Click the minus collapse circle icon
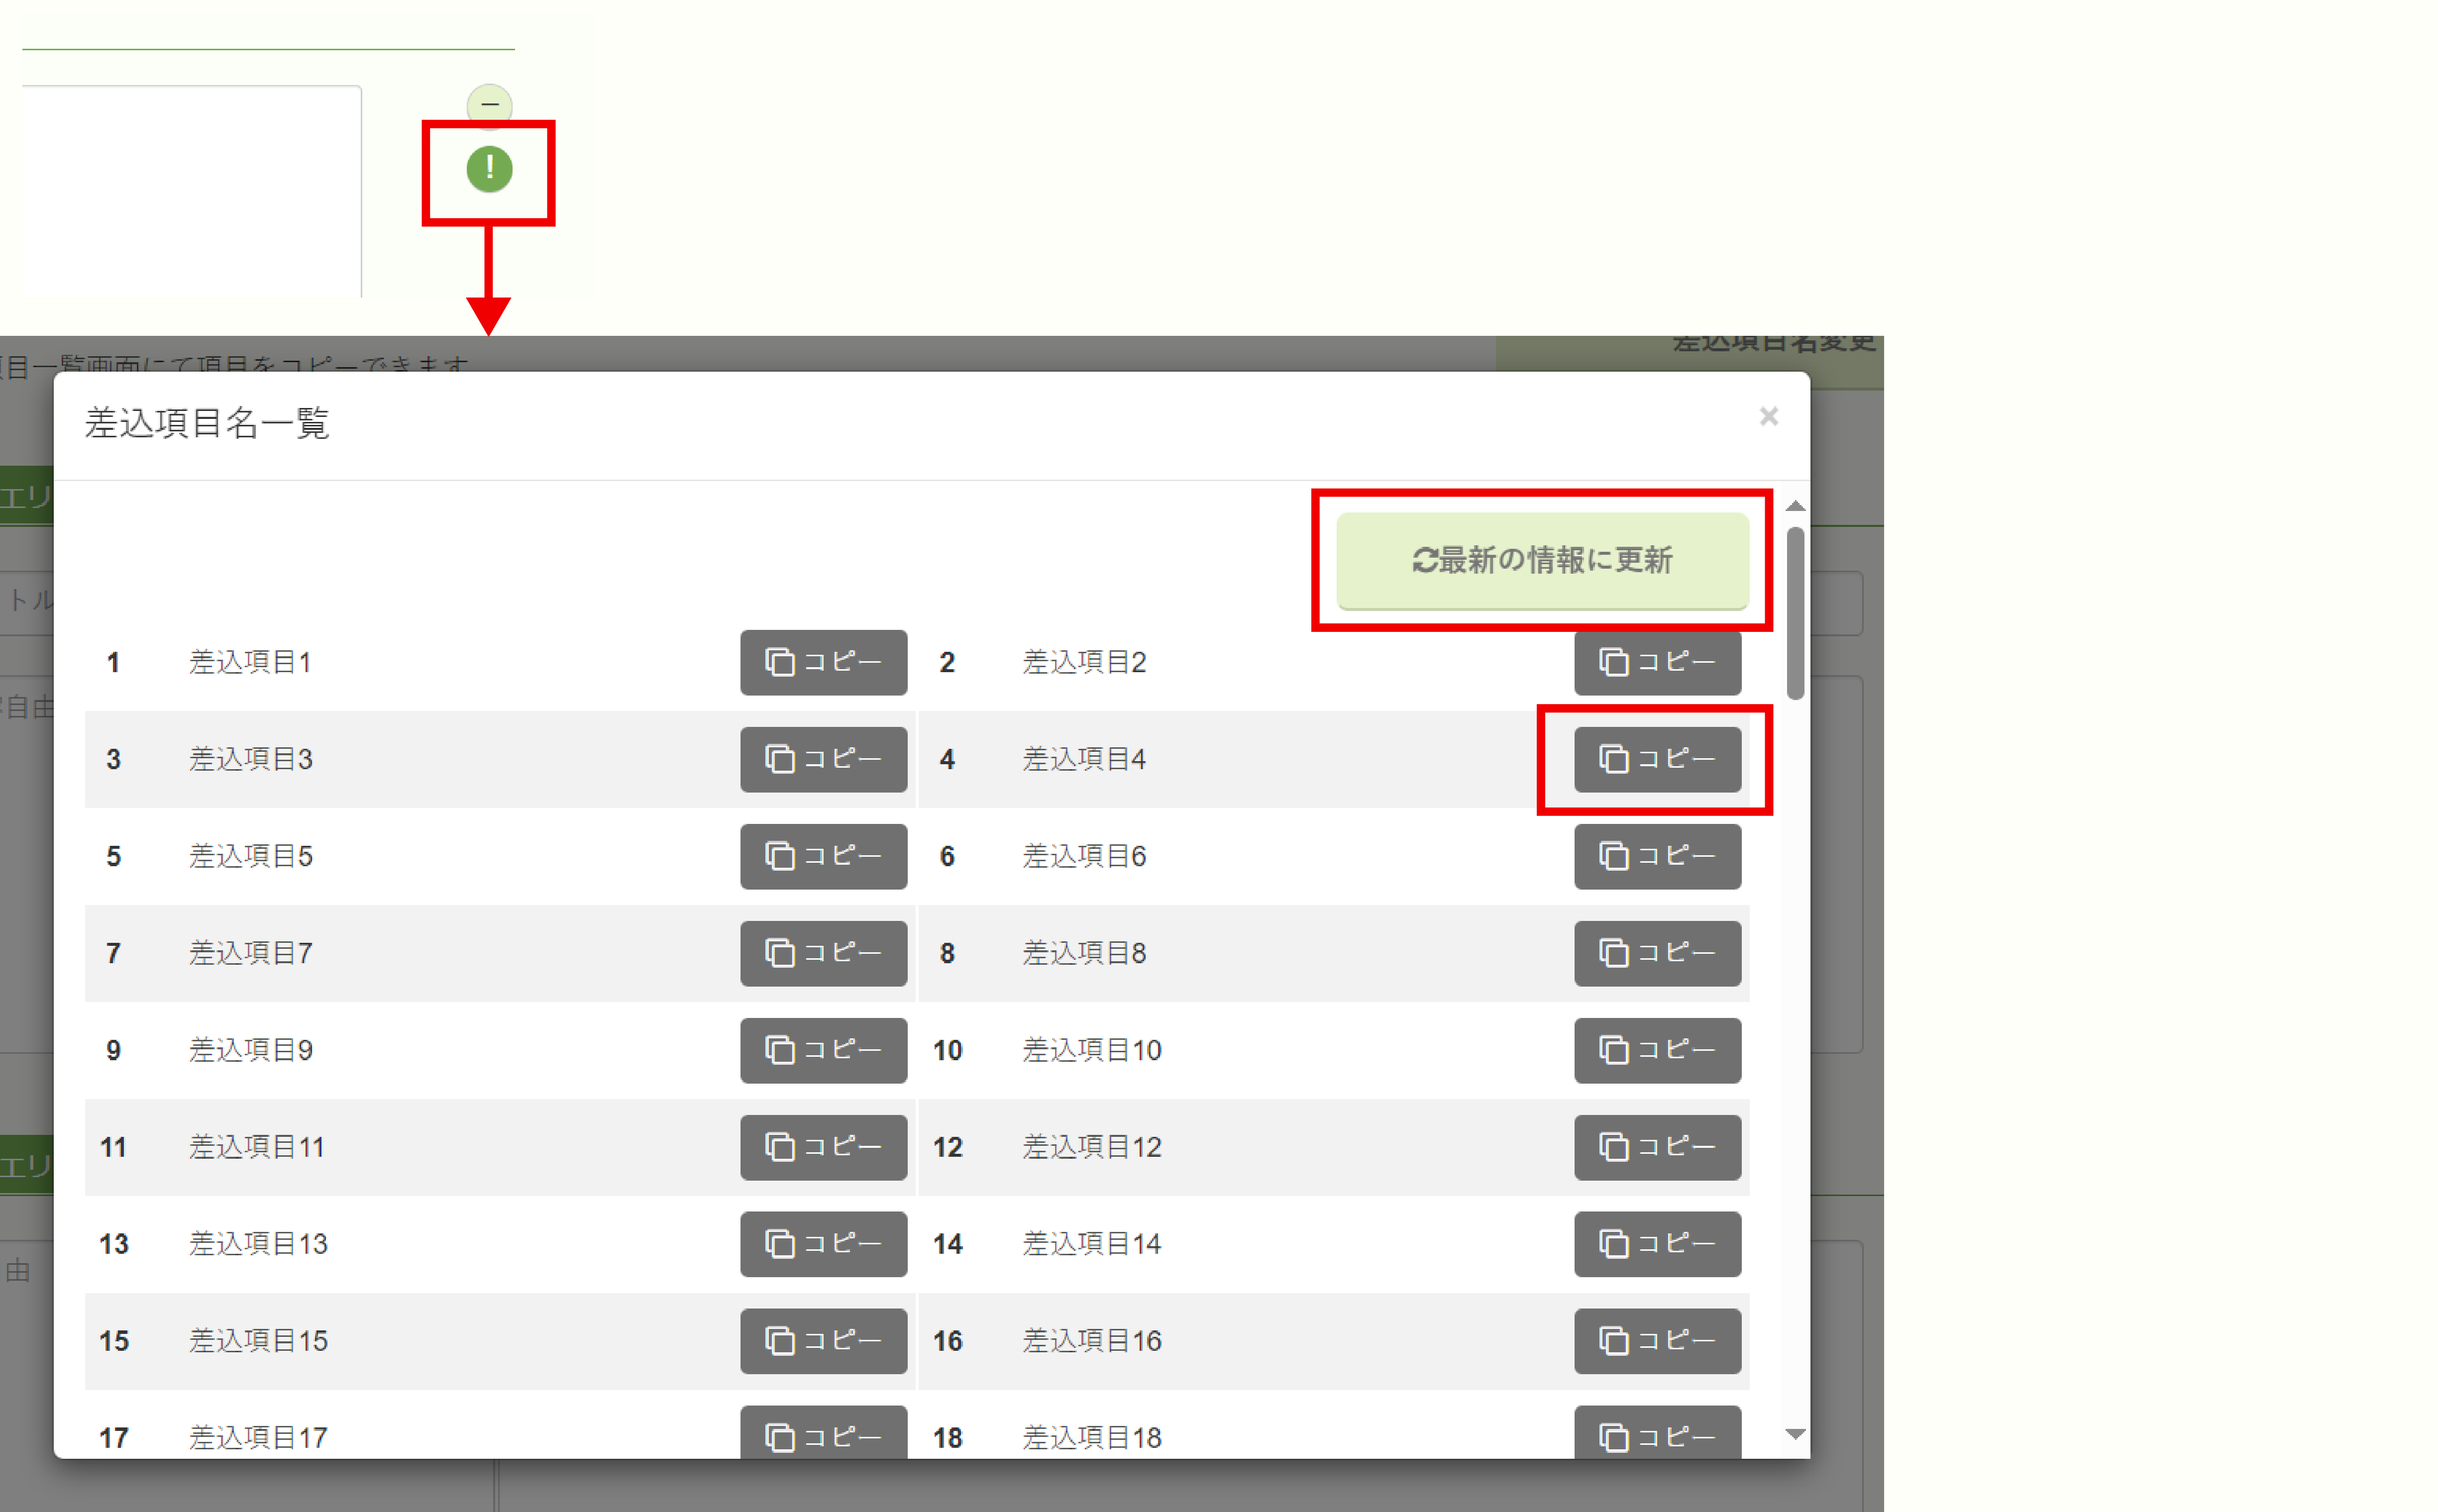The width and height of the screenshot is (2438, 1512). pyautogui.click(x=489, y=104)
